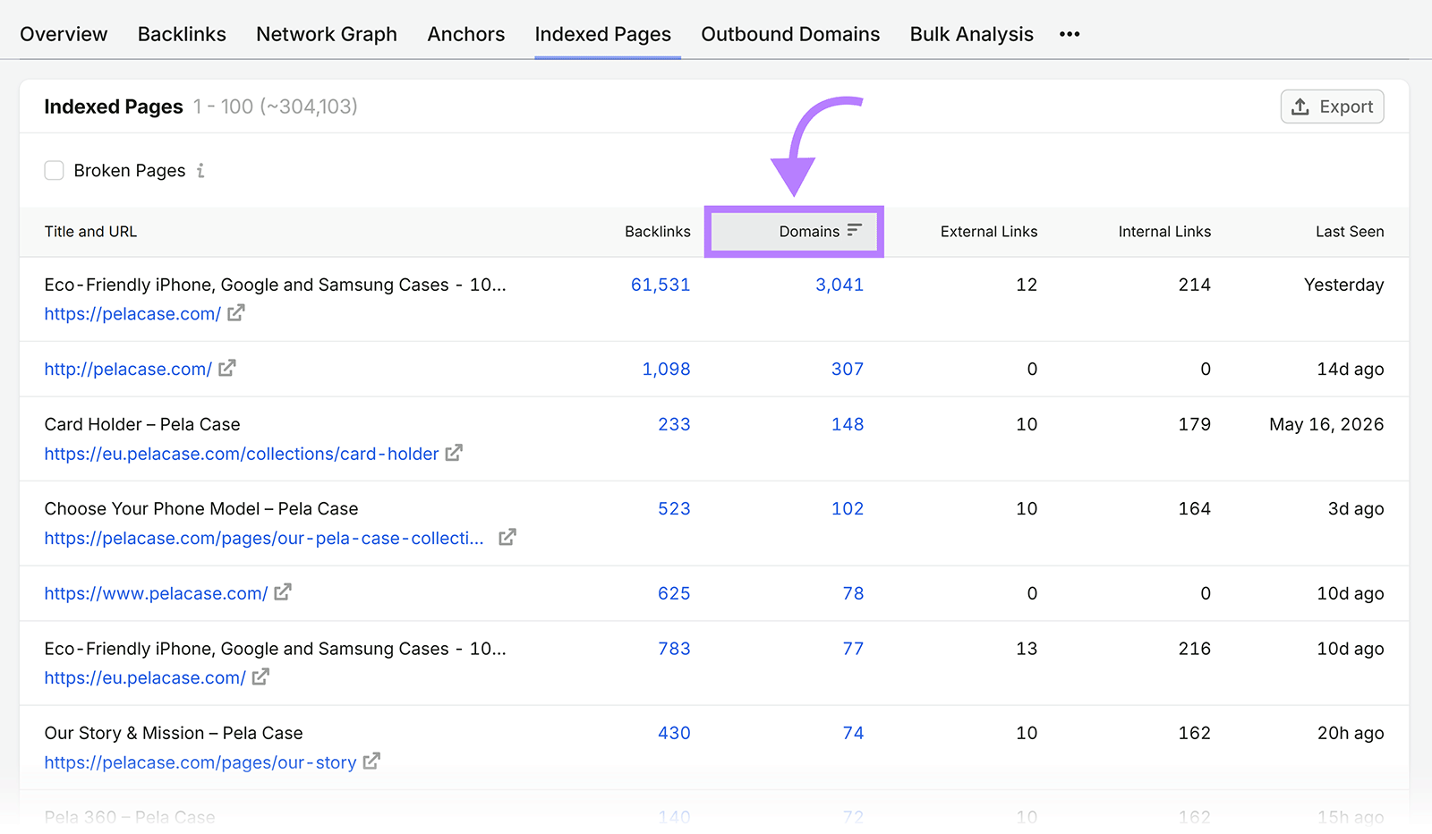Open pelacase.com/pages/our-pela-case-collecti link
This screenshot has height=834, width=1432.
264,538
